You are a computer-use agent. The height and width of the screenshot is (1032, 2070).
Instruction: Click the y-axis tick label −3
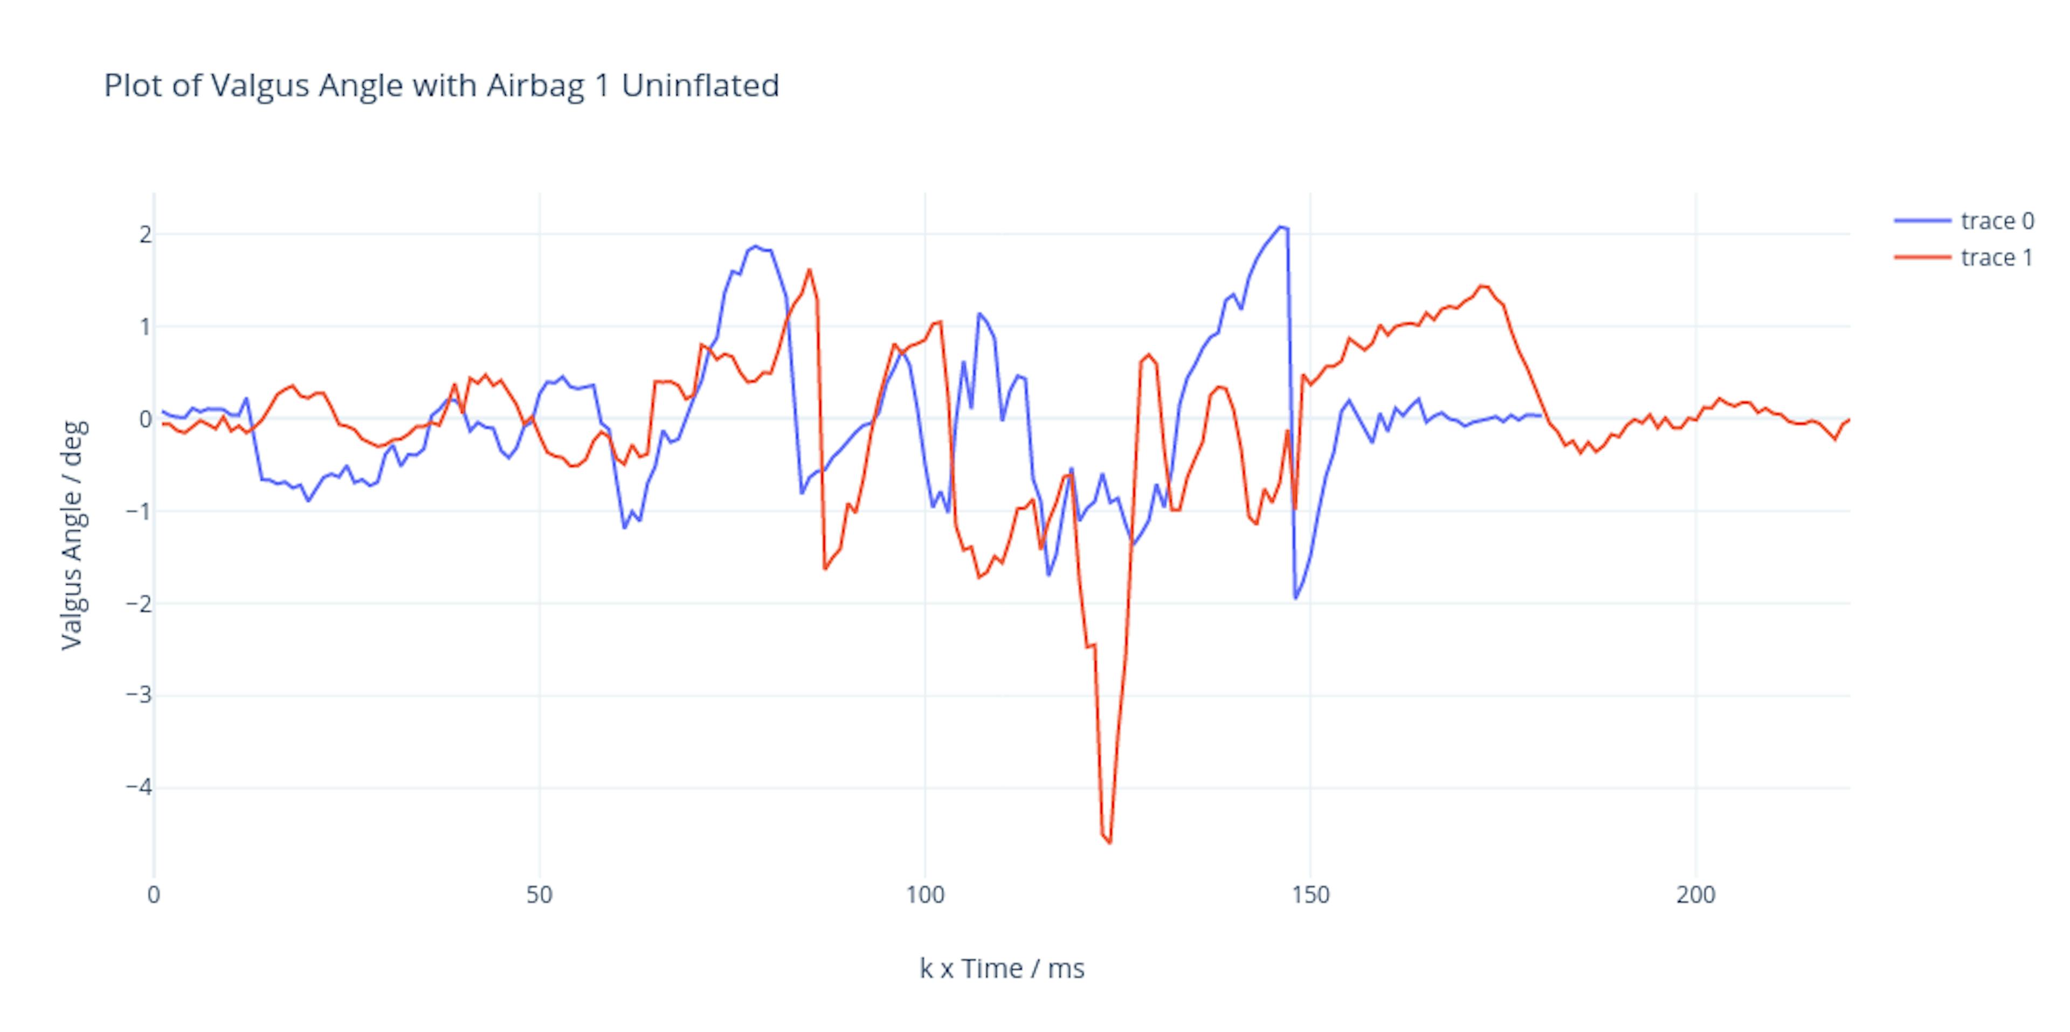click(x=139, y=696)
